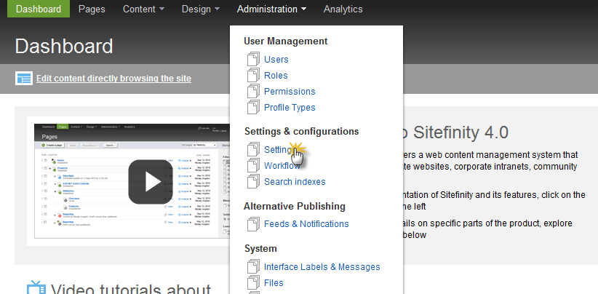Click the 'User Management' section heading
598x294 pixels.
[x=286, y=41]
